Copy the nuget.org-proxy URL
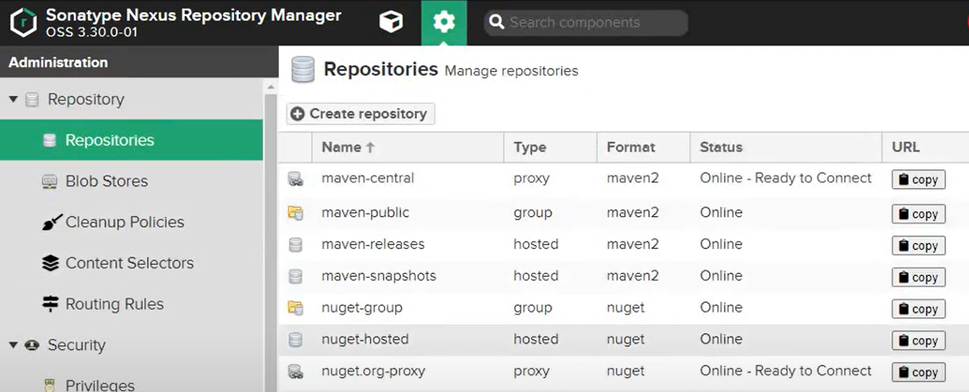The width and height of the screenshot is (969, 392). point(919,373)
